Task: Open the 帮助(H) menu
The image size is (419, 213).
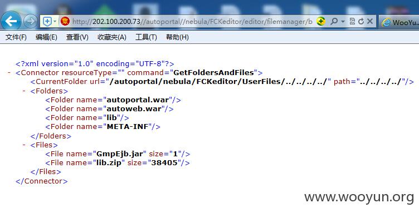Action: click(177, 37)
